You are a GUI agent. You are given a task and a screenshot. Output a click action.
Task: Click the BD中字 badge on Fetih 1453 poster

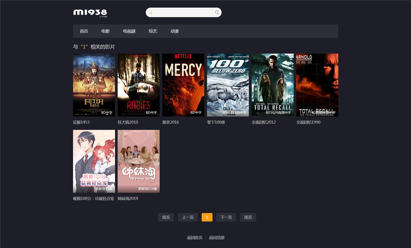pos(107,113)
